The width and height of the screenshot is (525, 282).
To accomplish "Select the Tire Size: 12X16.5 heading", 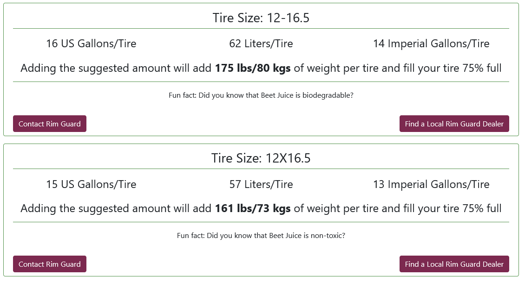I will pos(261,158).
